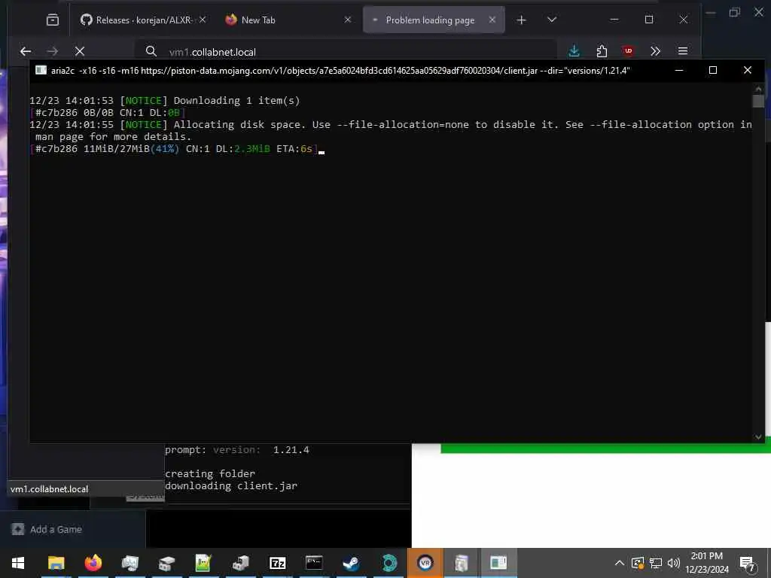Viewport: 771px width, 578px height.
Task: Select the Problem loading page tab
Action: click(x=434, y=20)
